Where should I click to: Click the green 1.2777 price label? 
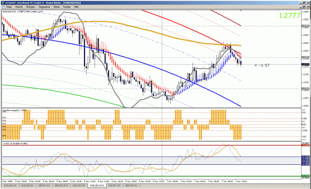coord(290,16)
